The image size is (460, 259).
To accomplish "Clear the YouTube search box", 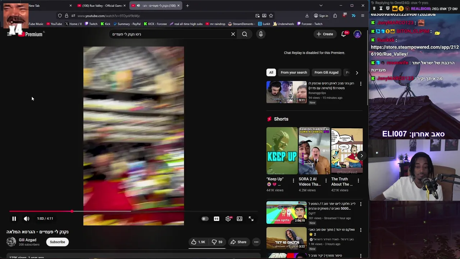I will point(233,34).
